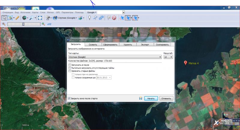The width and height of the screenshot is (240, 130).
Task: Switch to the Скопировать tab
Action: [162, 45]
